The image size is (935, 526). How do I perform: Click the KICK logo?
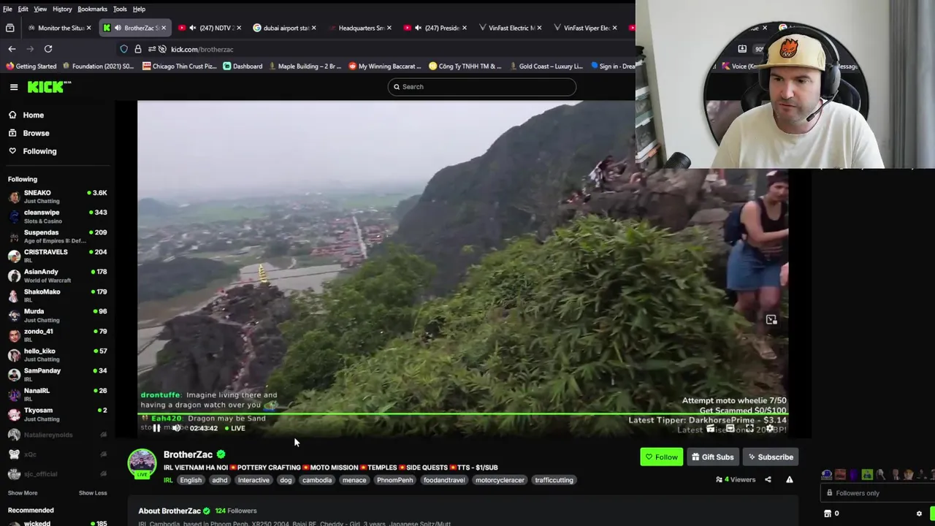[x=49, y=87]
